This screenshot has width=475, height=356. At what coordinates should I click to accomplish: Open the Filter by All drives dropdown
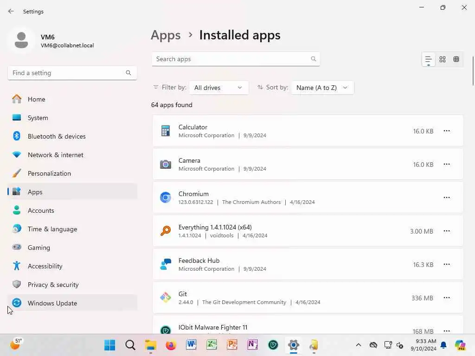coord(218,88)
